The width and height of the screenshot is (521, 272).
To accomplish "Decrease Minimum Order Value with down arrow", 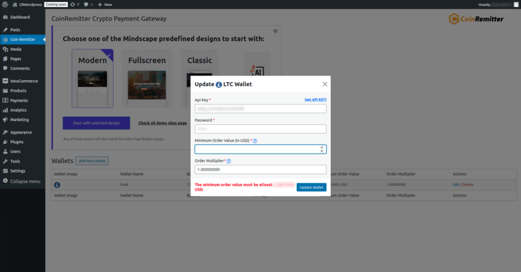I will (322, 151).
